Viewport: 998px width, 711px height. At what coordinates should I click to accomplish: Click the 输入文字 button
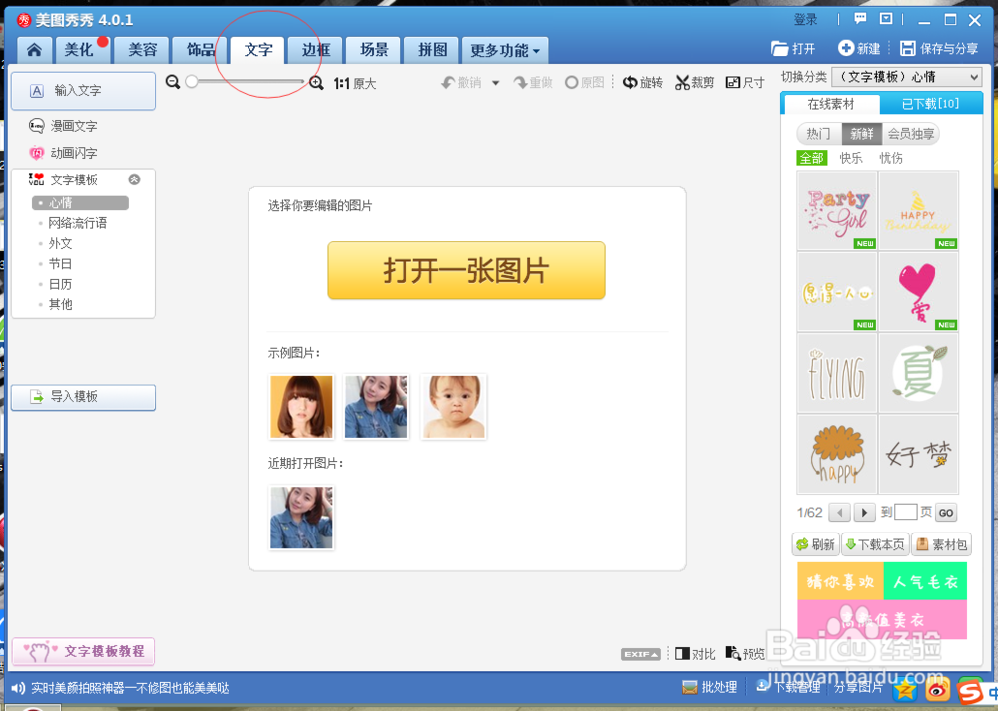click(x=84, y=91)
